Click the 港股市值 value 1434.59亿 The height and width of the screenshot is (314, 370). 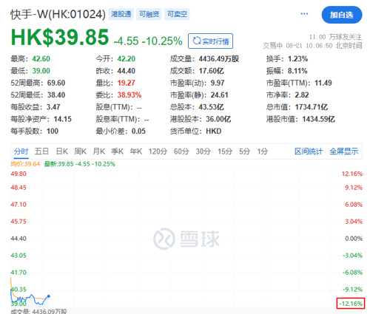tap(319, 119)
